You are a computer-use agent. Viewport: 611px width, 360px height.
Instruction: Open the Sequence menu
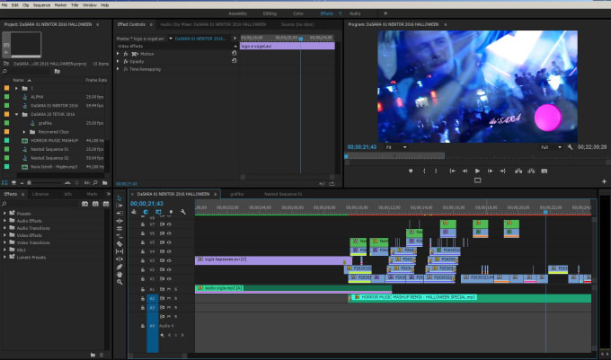(x=41, y=5)
